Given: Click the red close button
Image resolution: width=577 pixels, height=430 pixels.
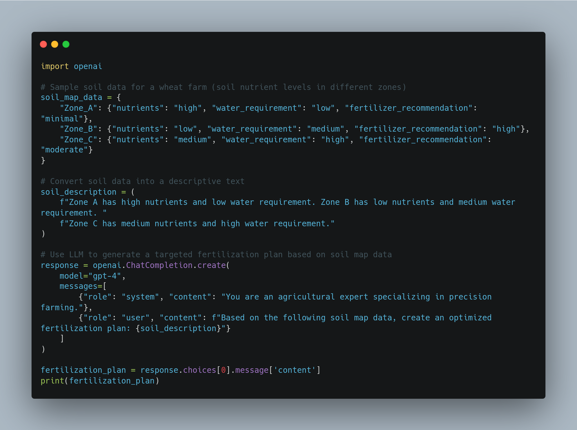Looking at the screenshot, I should [44, 44].
